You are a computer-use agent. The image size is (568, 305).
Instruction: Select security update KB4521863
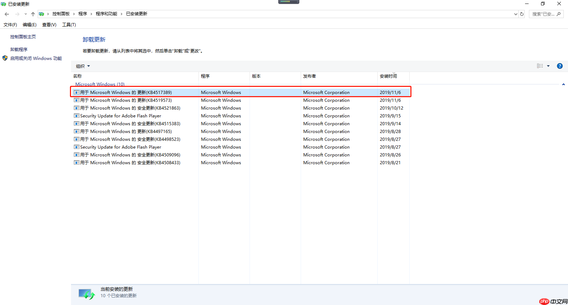[x=241, y=108]
